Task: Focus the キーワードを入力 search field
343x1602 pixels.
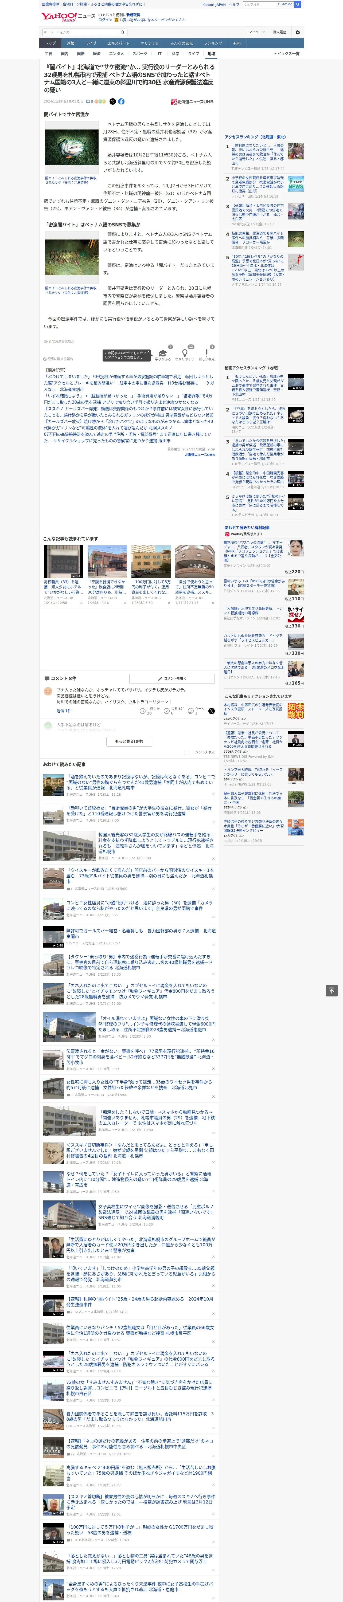Action: pos(80,32)
